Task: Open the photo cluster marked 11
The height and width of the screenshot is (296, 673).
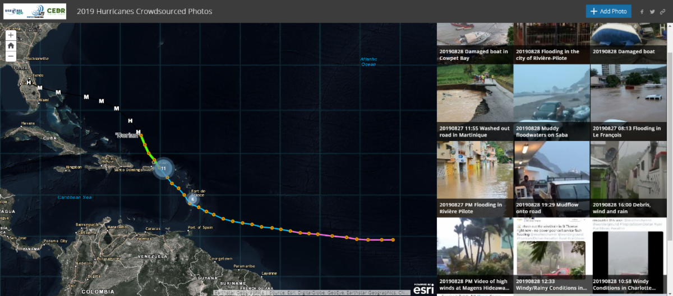Action: tap(163, 168)
